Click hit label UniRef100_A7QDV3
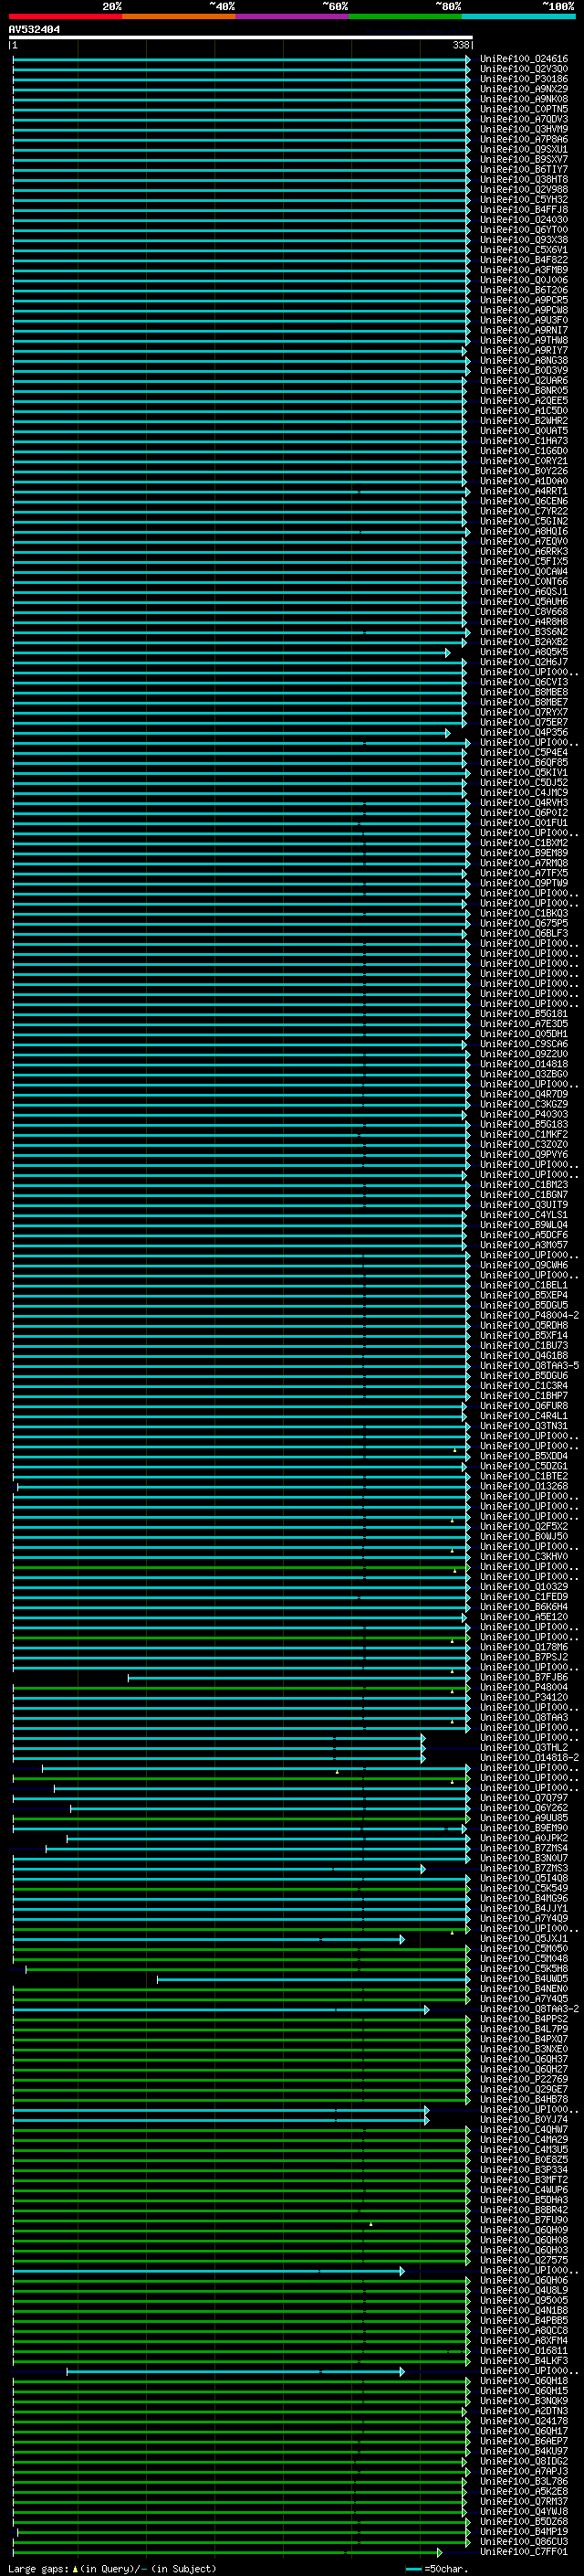This screenshot has height=2576, width=584. 524,119
